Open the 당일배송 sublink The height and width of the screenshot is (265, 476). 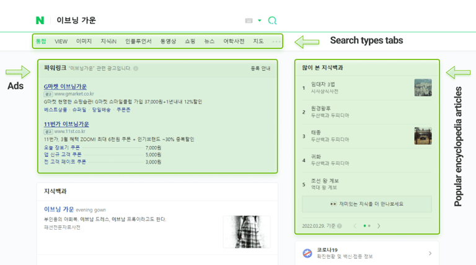[x=102, y=110]
